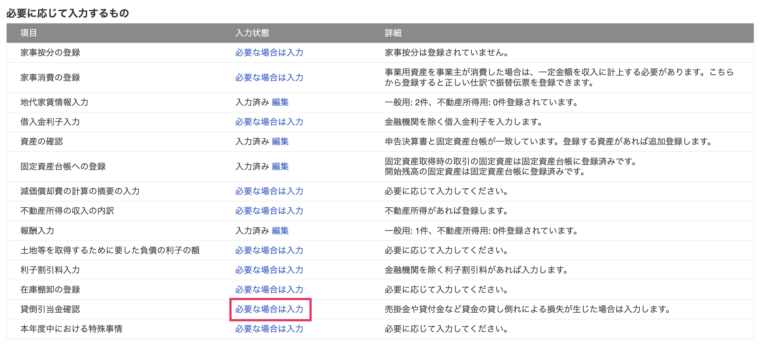Click the 家事按分の登録 row label
Image resolution: width=761 pixels, height=350 pixels.
pos(50,53)
